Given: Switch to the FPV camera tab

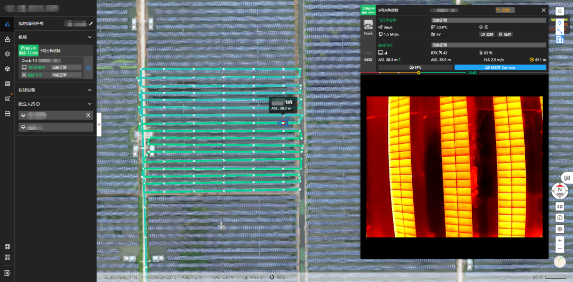Looking at the screenshot, I should tap(415, 67).
